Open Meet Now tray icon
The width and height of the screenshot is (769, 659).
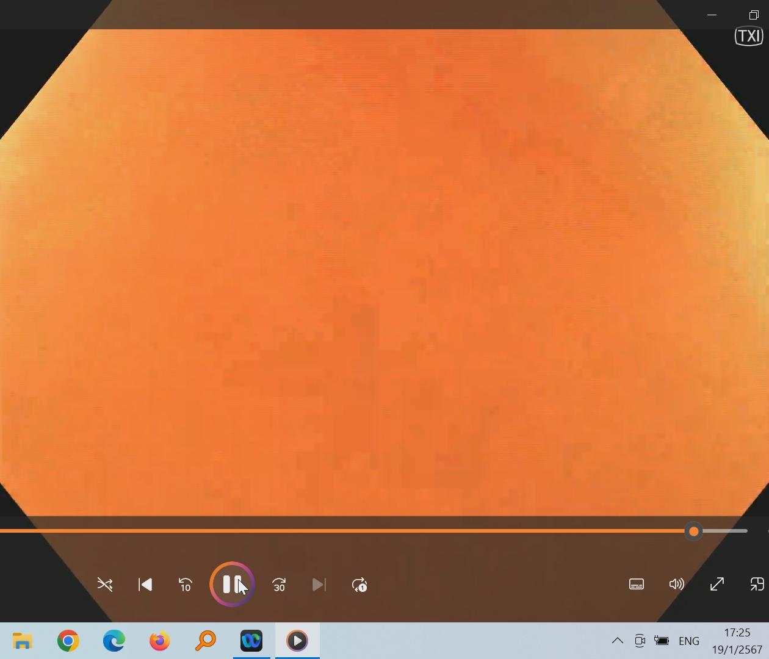coord(640,641)
